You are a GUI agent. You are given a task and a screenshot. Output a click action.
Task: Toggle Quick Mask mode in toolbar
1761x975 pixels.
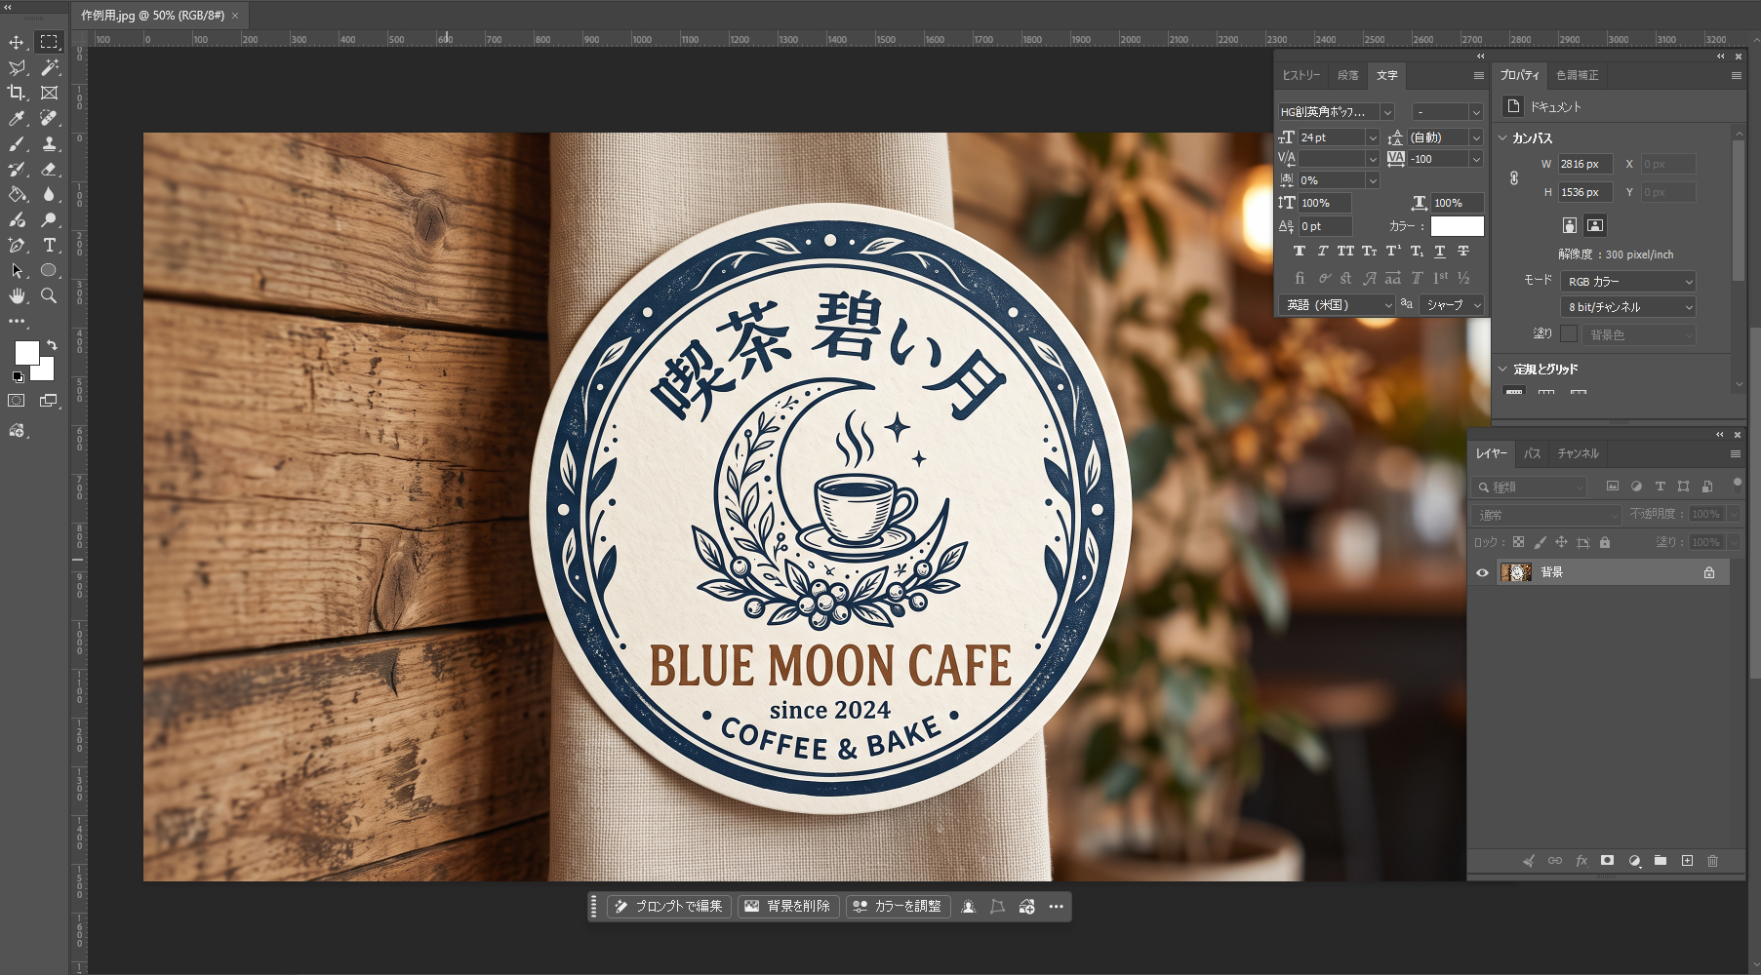point(17,401)
